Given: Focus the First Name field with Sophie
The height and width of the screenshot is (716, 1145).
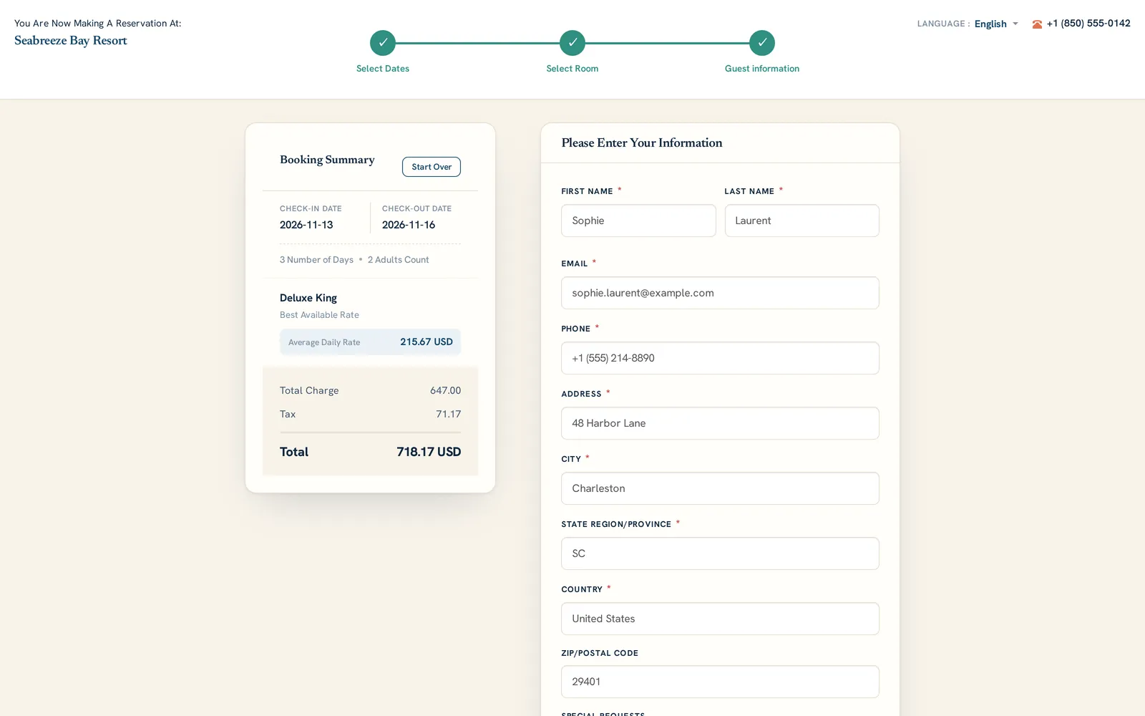Looking at the screenshot, I should tap(638, 221).
